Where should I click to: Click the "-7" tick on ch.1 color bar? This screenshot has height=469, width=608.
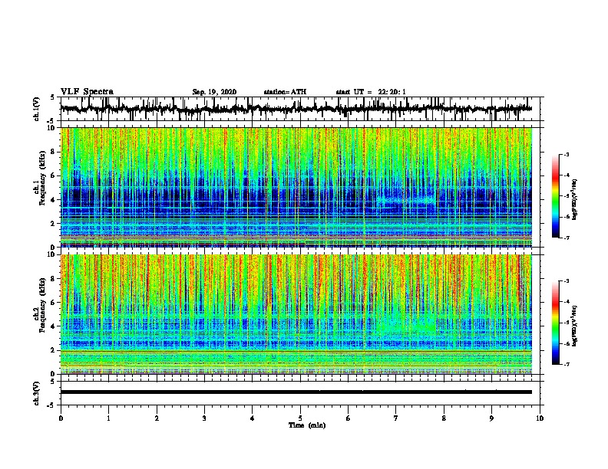pyautogui.click(x=566, y=238)
